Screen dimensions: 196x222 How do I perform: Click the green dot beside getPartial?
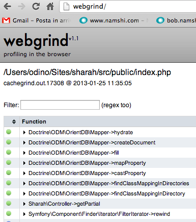click(x=9, y=203)
